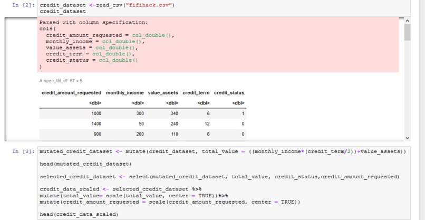Click the credit_term column header
This screenshot has width=425, height=220.
click(x=196, y=93)
